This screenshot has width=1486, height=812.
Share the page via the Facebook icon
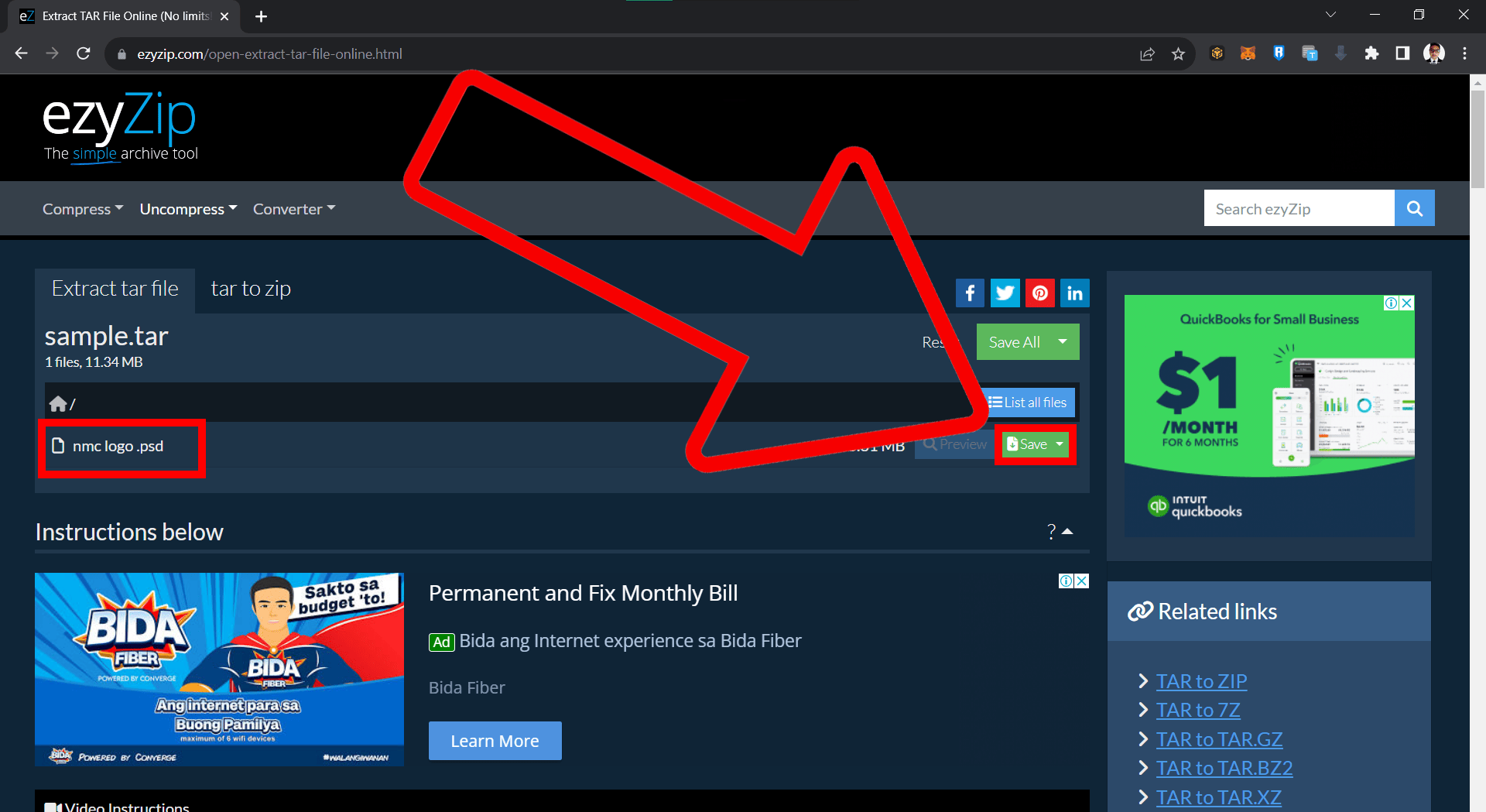(x=970, y=293)
